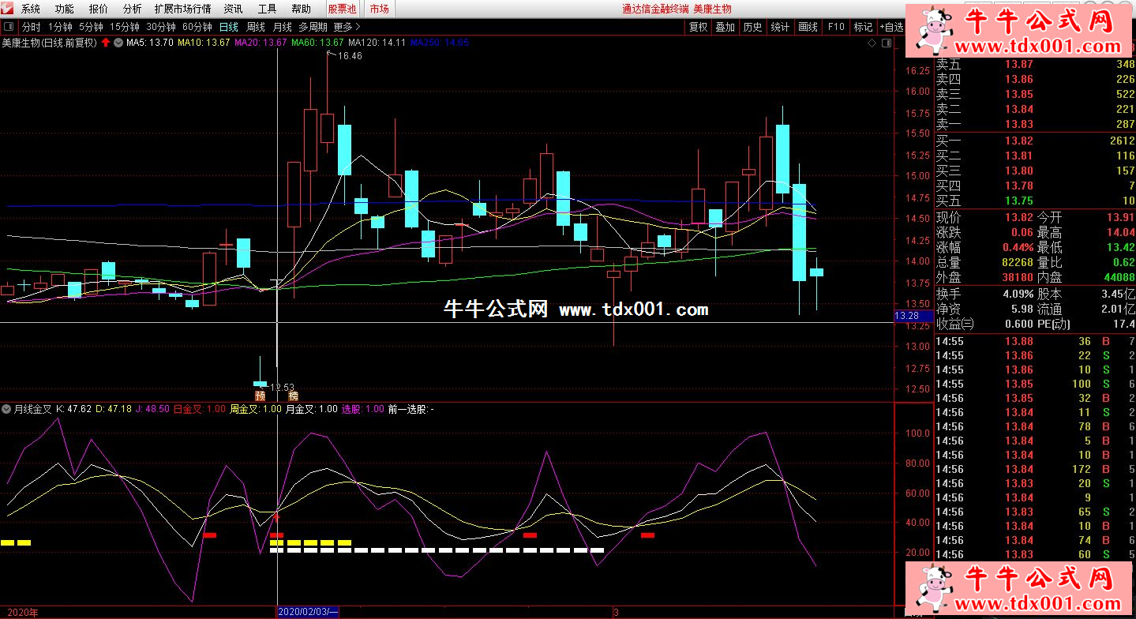The image size is (1136, 619).
Task: Open the 报价 menu
Action: point(99,9)
